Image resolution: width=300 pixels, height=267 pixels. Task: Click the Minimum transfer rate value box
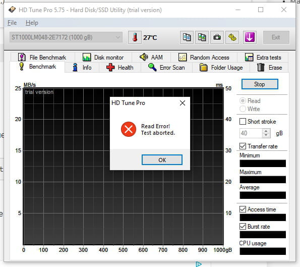click(x=263, y=164)
